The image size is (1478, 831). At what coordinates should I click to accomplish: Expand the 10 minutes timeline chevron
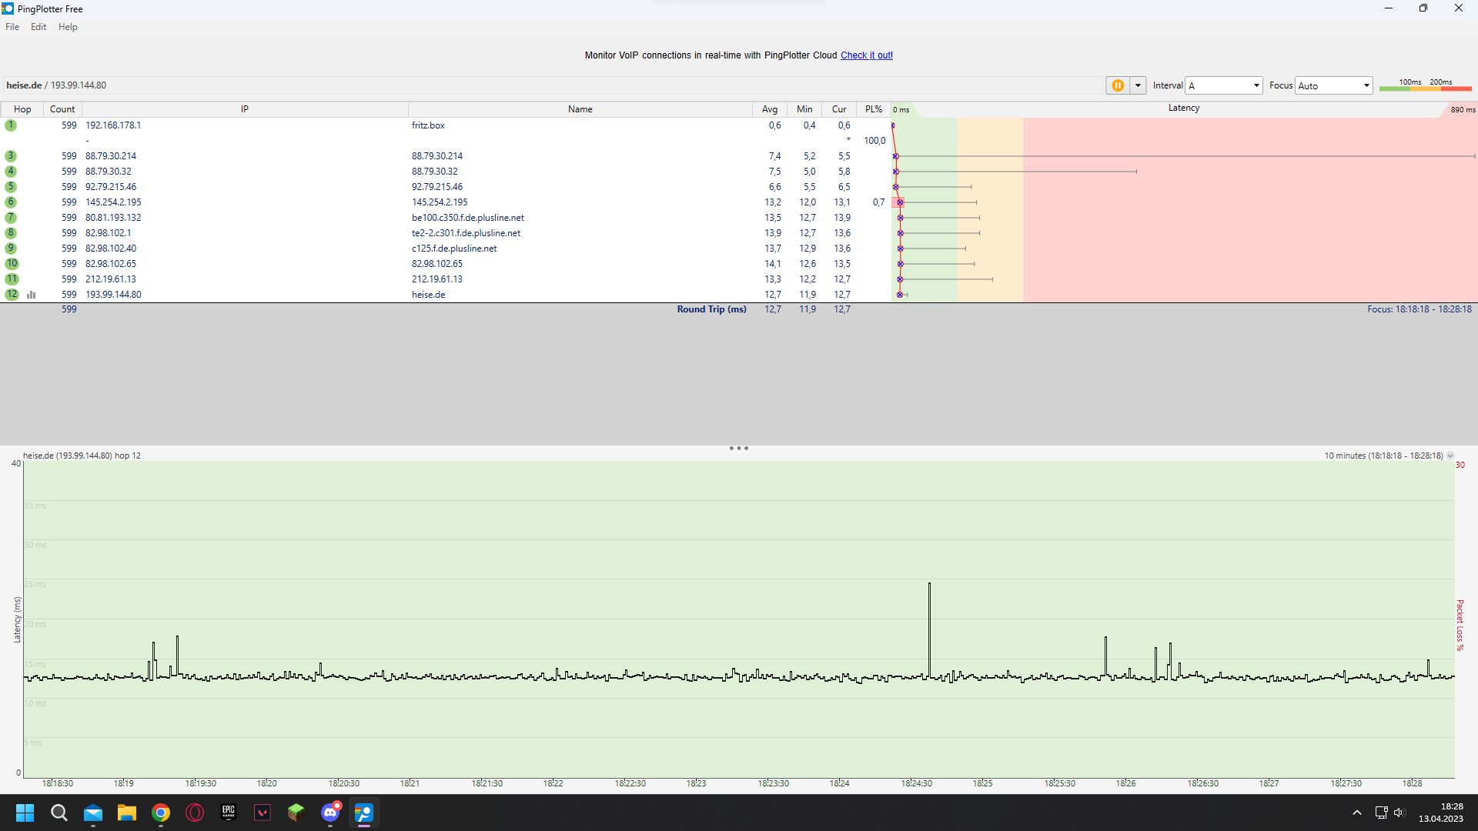(x=1450, y=456)
